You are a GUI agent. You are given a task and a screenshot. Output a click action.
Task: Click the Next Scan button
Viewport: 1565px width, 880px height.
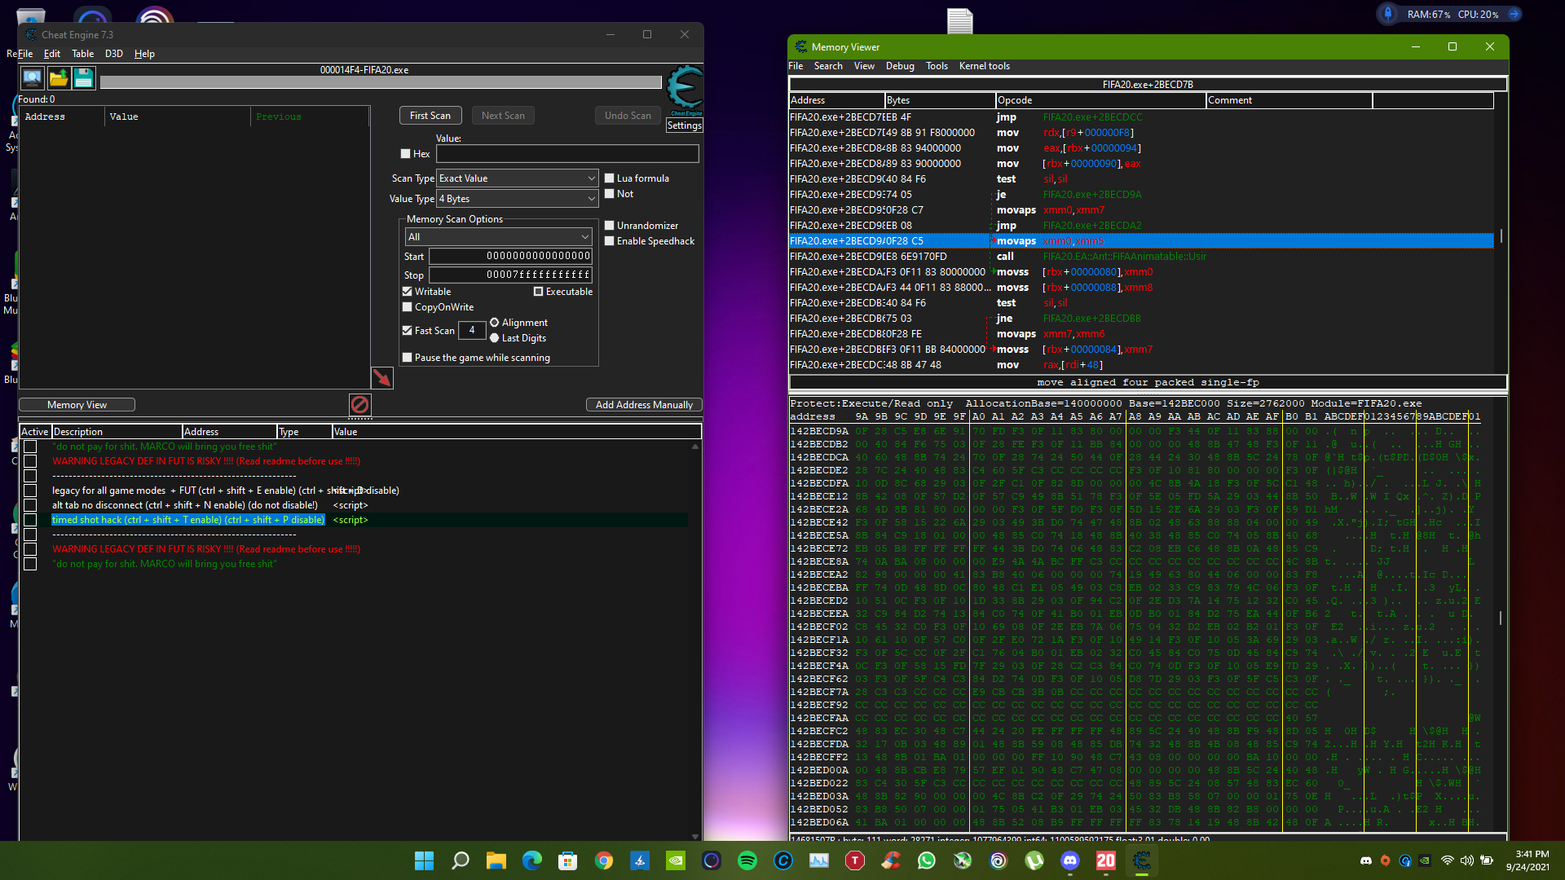(501, 115)
